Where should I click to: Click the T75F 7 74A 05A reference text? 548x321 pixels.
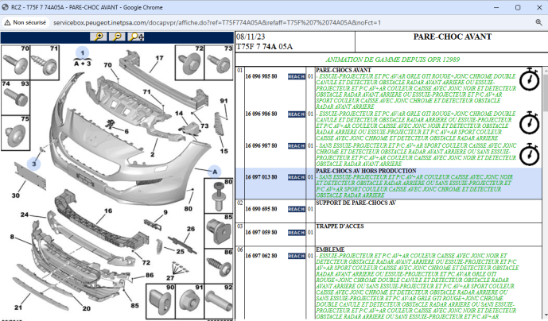265,47
